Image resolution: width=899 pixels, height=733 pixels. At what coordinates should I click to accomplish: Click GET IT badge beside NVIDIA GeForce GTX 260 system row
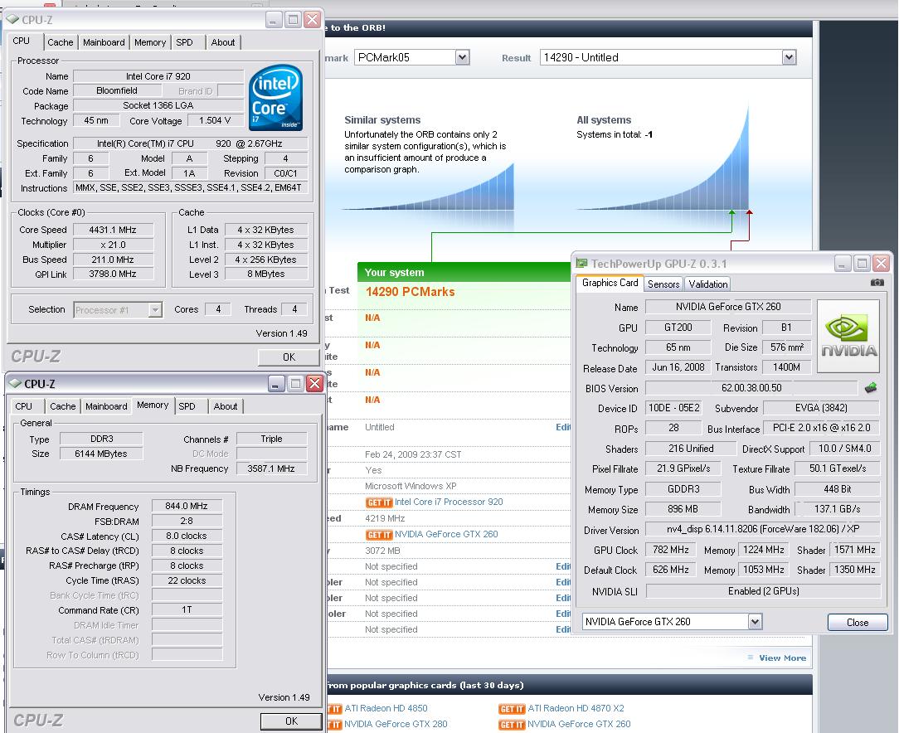point(378,534)
